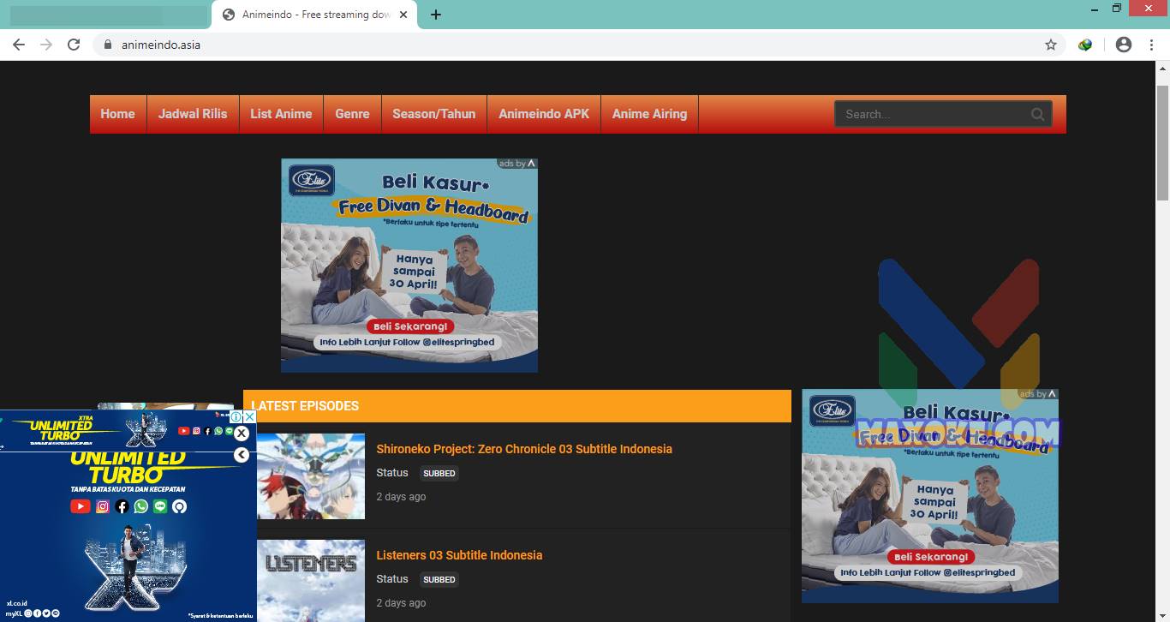1170x622 pixels.
Task: Click the Search input field
Action: [943, 114]
